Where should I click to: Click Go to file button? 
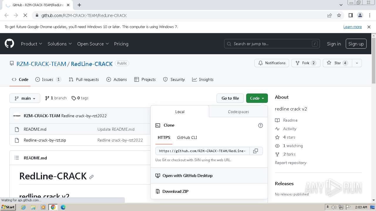230,98
